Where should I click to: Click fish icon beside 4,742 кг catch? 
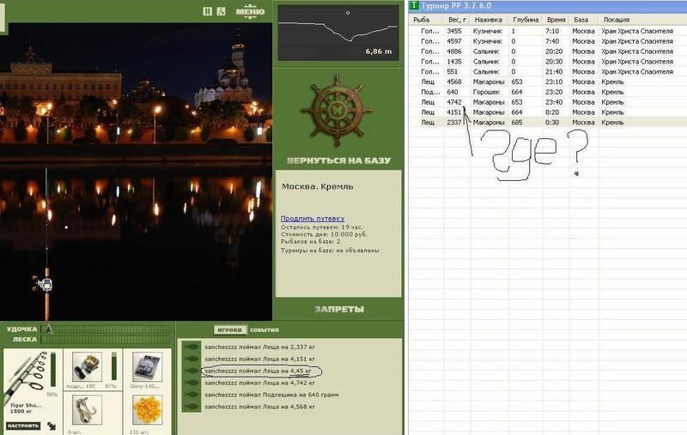coord(192,383)
